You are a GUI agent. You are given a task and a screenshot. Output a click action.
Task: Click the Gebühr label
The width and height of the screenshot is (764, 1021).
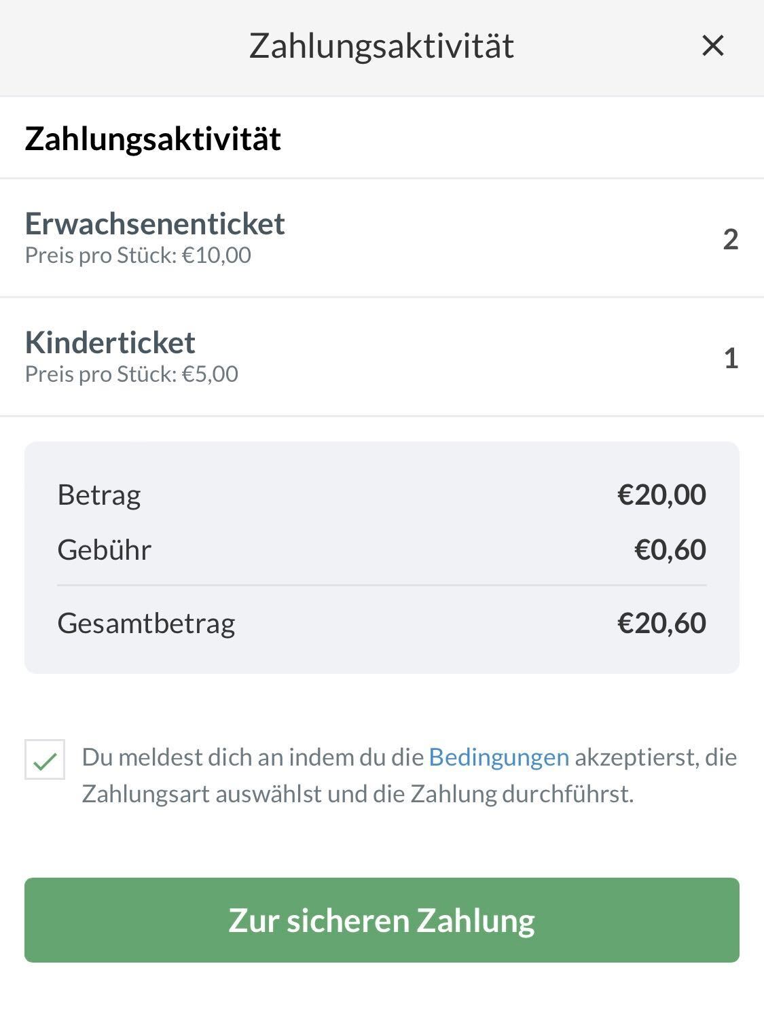pos(104,550)
